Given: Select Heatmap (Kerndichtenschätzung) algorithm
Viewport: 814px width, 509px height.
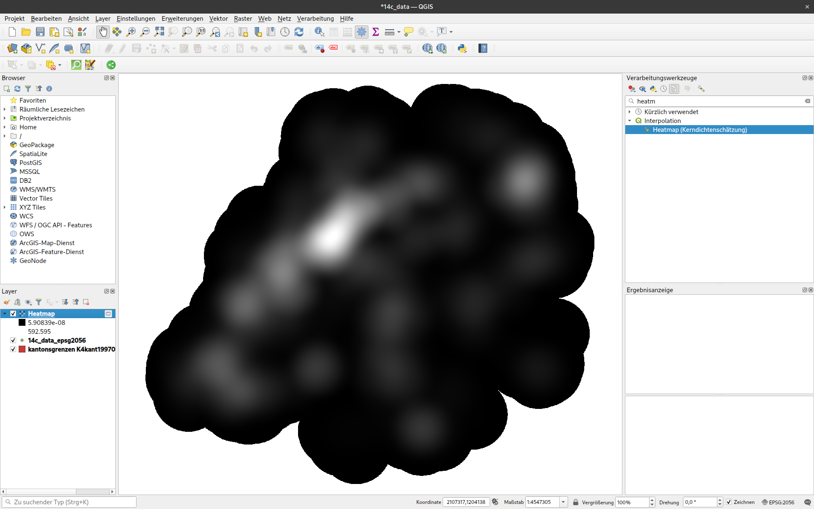Looking at the screenshot, I should (x=700, y=130).
